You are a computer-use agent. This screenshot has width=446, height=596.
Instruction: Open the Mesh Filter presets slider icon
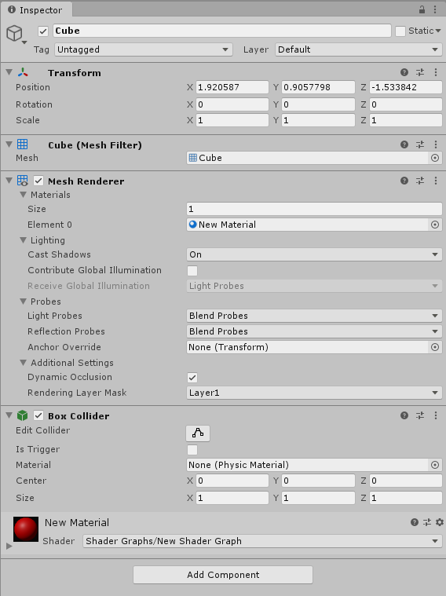point(420,144)
